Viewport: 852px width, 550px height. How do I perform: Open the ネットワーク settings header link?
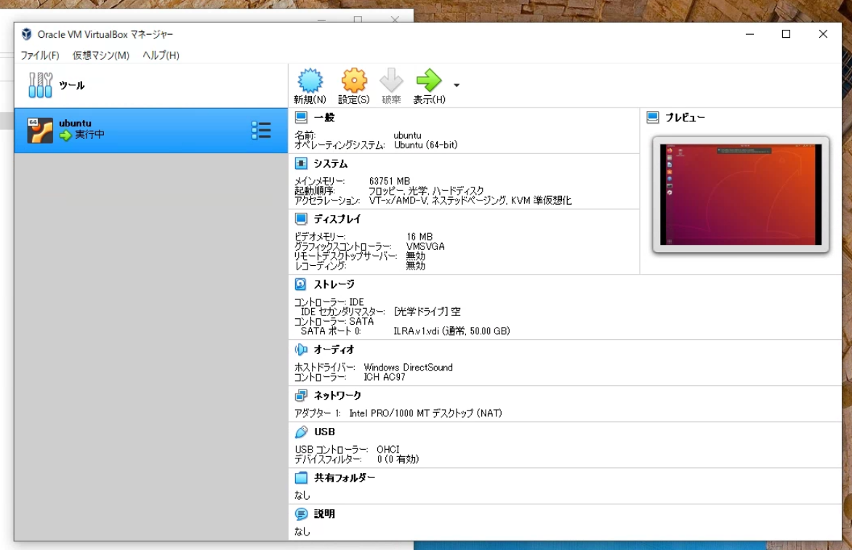(337, 395)
